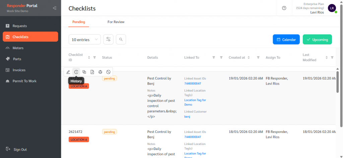Open the filter settings sliders button
343x158 pixels.
108,39
